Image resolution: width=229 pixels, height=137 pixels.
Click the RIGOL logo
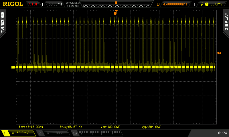pyautogui.click(x=13, y=4)
